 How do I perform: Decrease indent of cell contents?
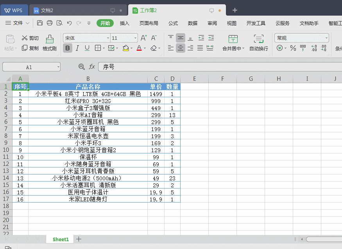[201, 38]
